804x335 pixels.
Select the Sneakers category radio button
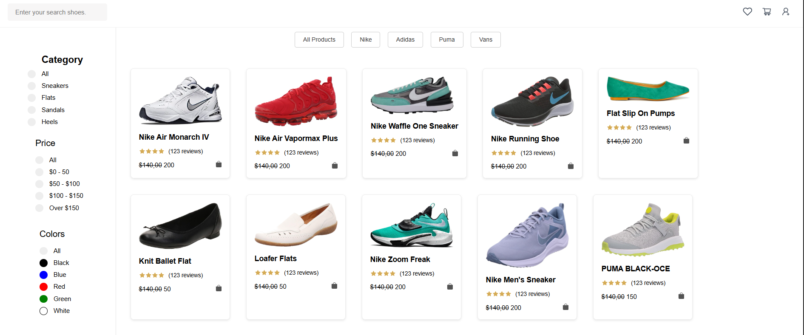point(32,86)
